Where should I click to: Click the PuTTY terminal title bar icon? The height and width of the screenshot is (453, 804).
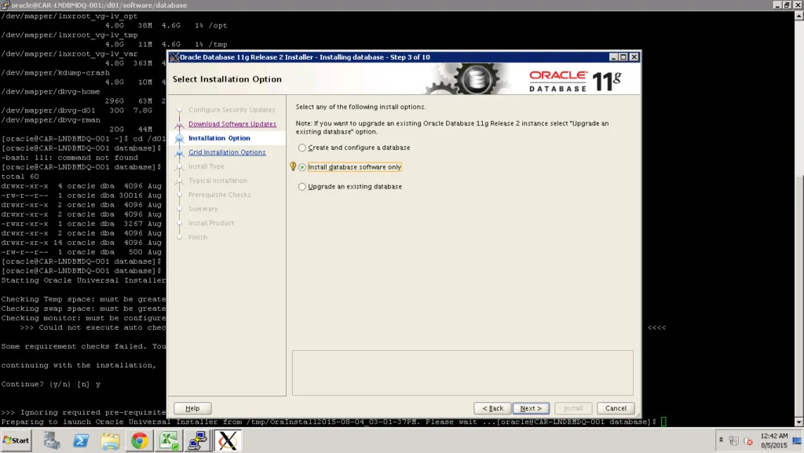(x=5, y=5)
